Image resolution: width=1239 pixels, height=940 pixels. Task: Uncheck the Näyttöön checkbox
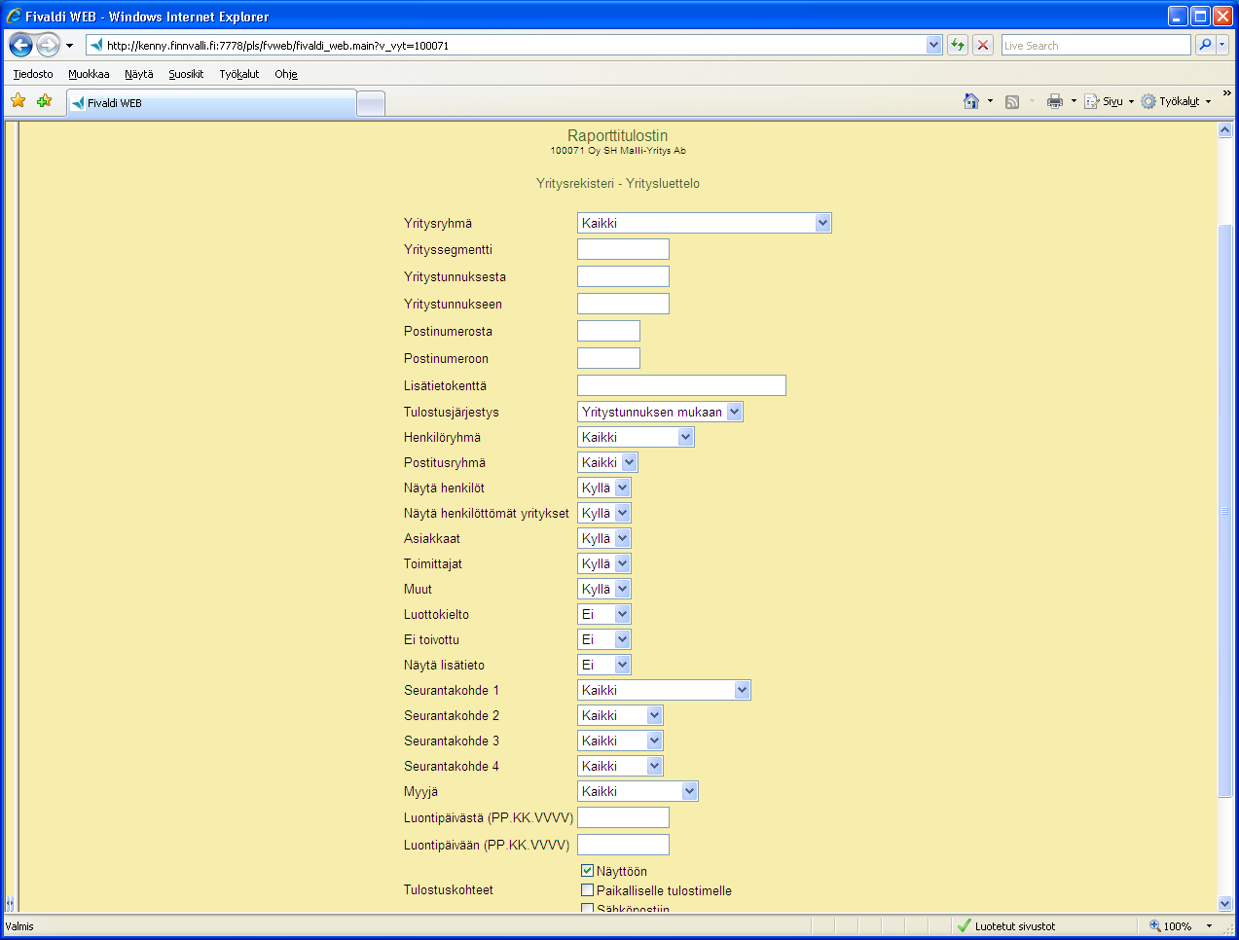click(587, 871)
